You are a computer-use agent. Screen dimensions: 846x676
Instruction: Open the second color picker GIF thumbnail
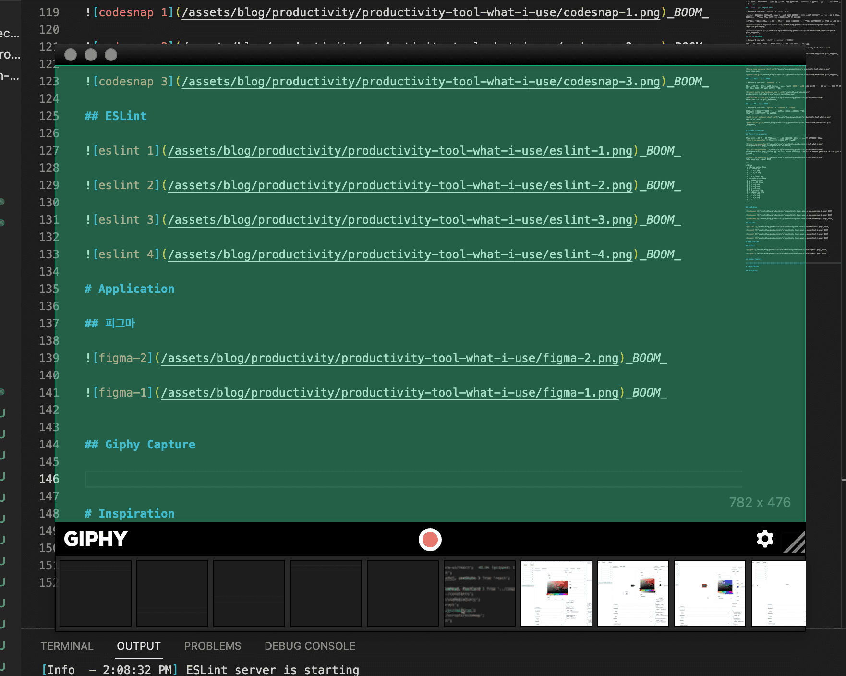click(633, 593)
